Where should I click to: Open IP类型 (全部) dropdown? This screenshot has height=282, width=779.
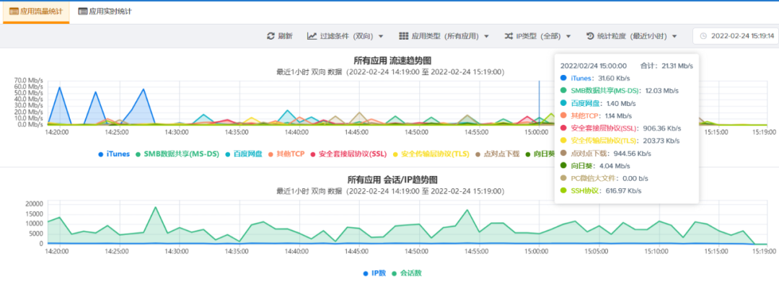(x=537, y=36)
